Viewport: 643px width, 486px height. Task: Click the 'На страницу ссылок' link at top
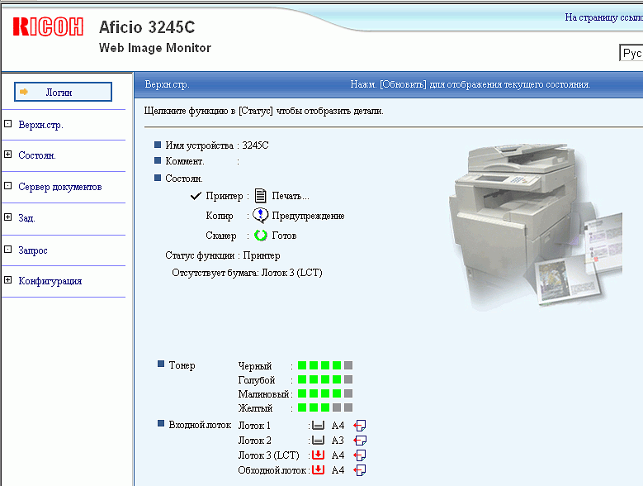pyautogui.click(x=603, y=17)
